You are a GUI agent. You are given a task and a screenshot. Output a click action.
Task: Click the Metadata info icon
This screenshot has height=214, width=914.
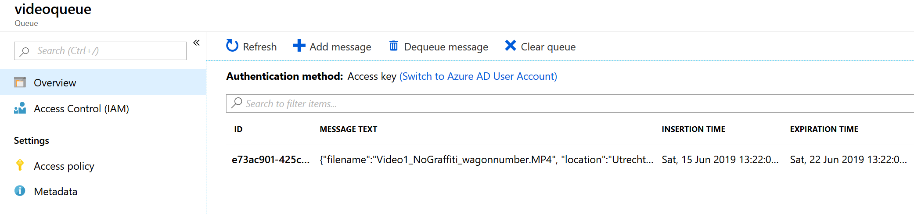click(20, 191)
